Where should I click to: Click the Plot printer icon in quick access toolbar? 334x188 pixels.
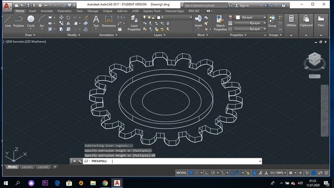40,5
